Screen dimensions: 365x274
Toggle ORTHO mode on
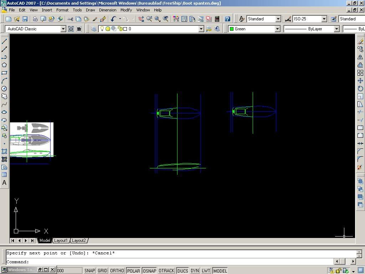pyautogui.click(x=117, y=271)
